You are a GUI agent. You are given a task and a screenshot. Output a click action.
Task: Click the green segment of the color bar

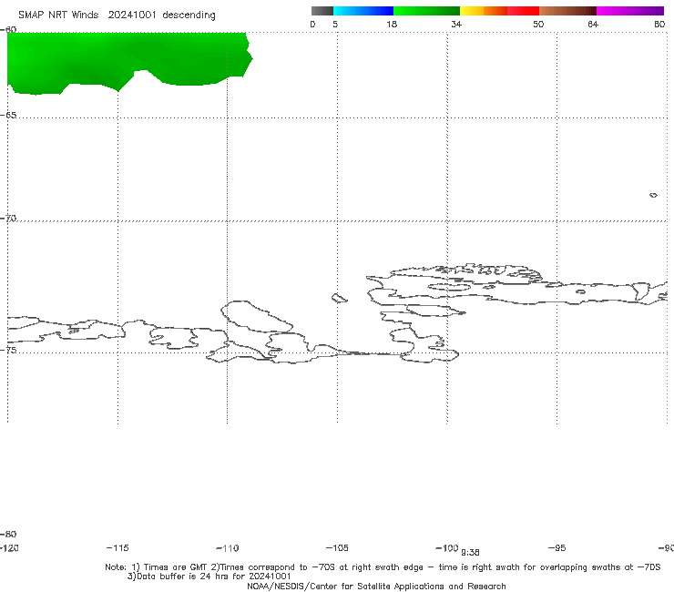pos(426,11)
